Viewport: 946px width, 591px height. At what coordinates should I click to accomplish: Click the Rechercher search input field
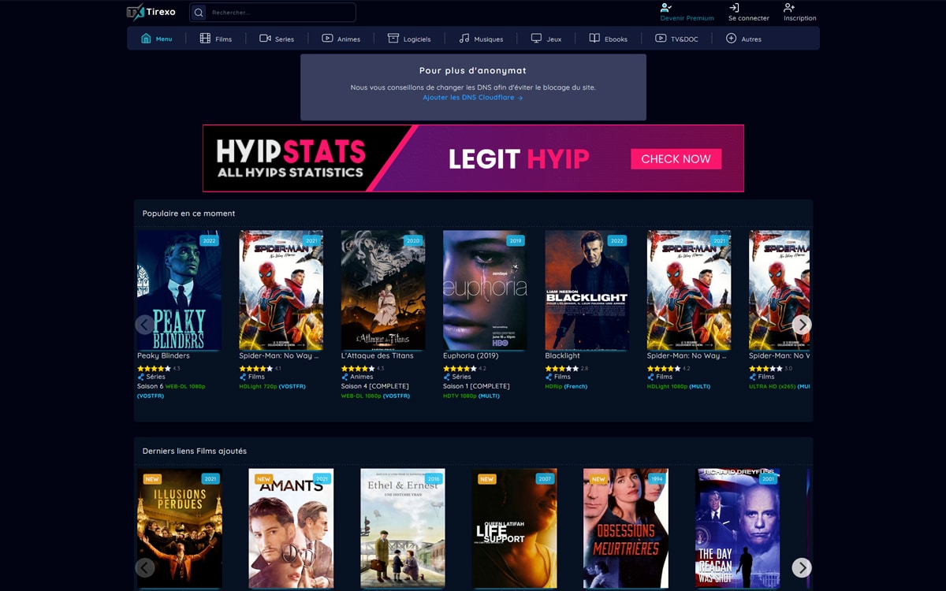click(x=280, y=13)
